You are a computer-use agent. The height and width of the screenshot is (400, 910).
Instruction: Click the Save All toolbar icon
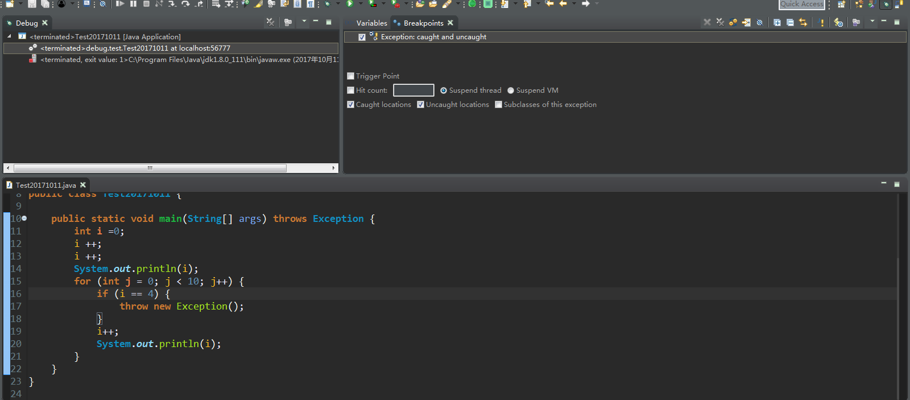[45, 3]
